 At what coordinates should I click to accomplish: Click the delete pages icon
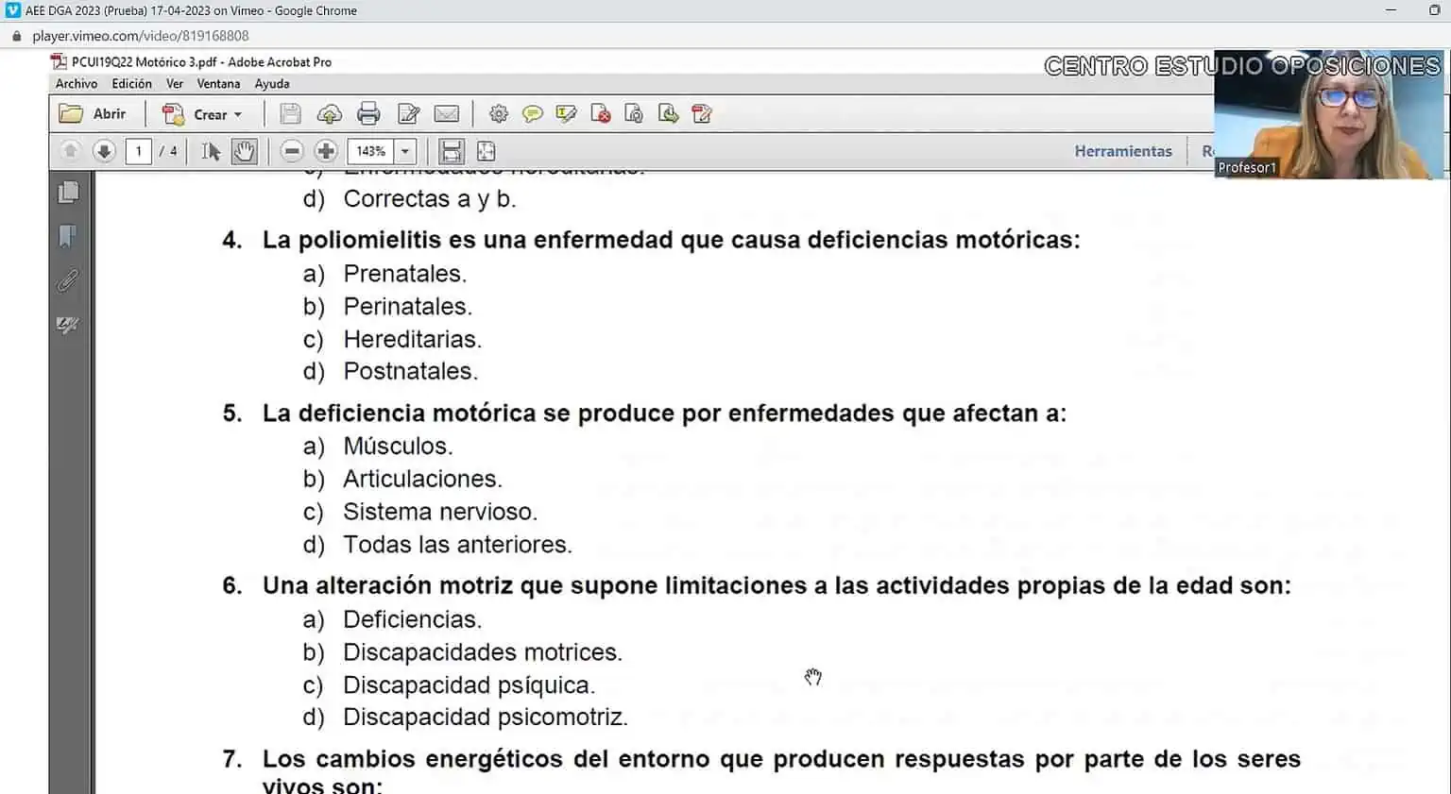[601, 114]
